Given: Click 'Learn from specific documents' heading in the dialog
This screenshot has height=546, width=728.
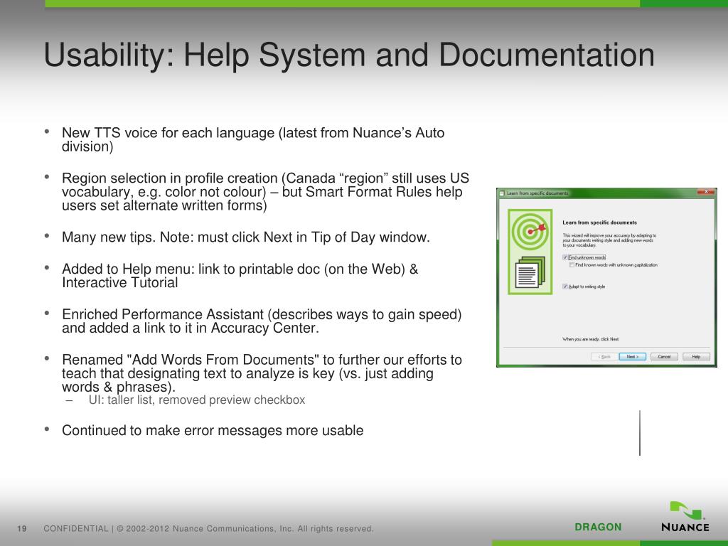Looking at the screenshot, I should click(x=599, y=223).
